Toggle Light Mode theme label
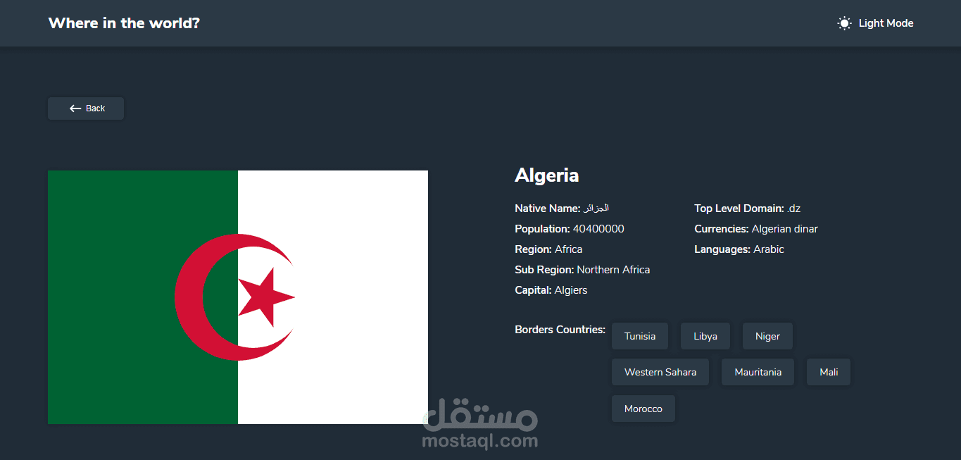This screenshot has width=961, height=460. 886,23
